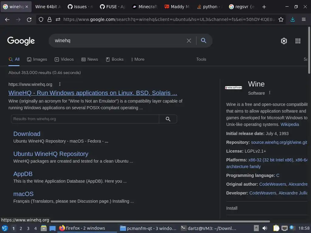Reload the current page

pos(29,19)
